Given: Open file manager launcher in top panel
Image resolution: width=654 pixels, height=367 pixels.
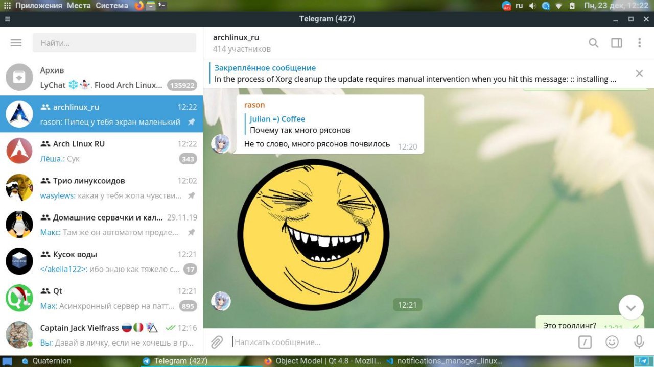Looking at the screenshot, I should 151,6.
